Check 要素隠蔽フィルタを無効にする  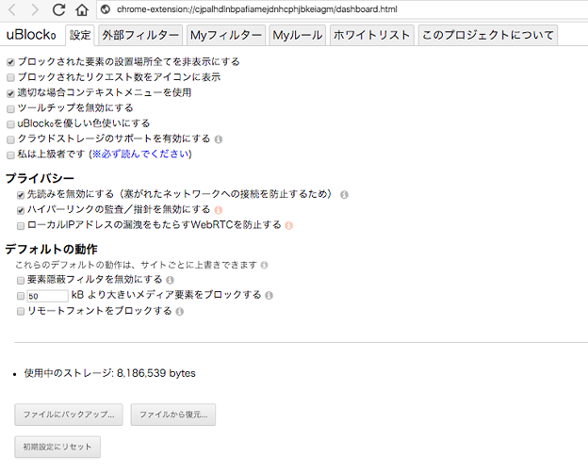tap(21, 281)
